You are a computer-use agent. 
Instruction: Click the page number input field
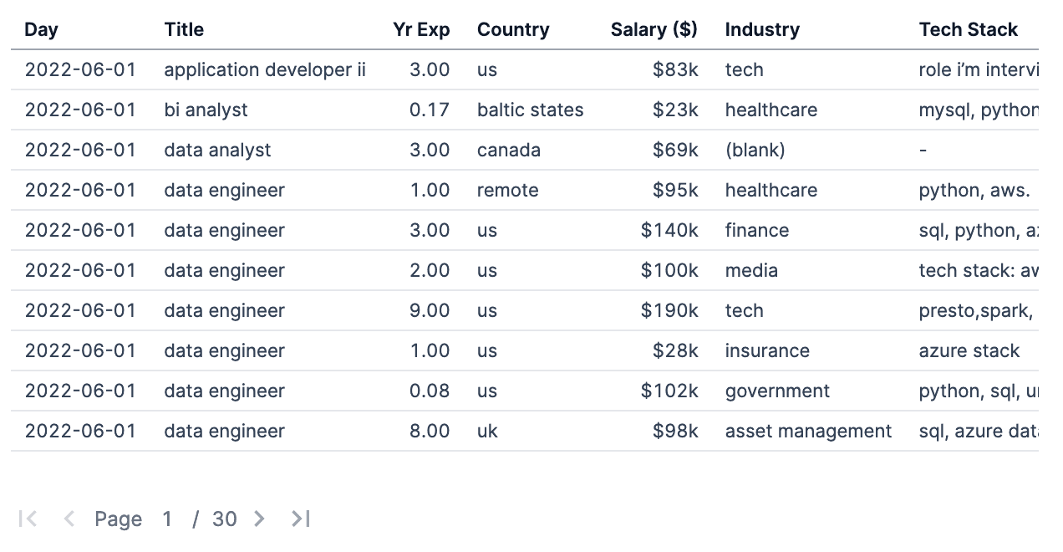click(167, 519)
